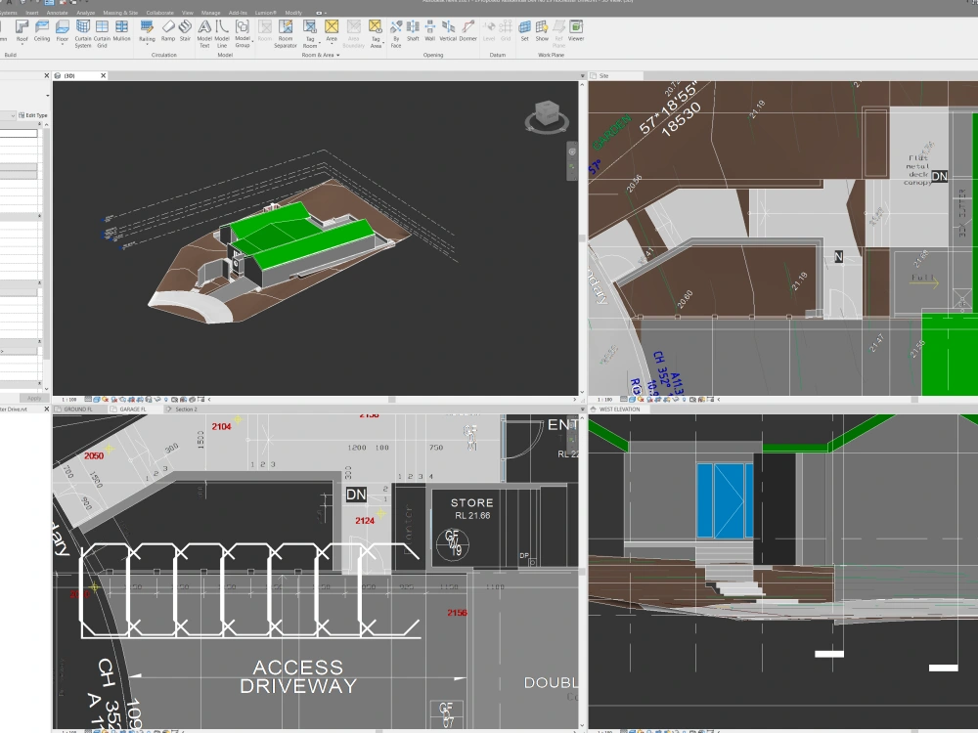Select the Mullion tool
Image resolution: width=978 pixels, height=733 pixels.
[121, 32]
